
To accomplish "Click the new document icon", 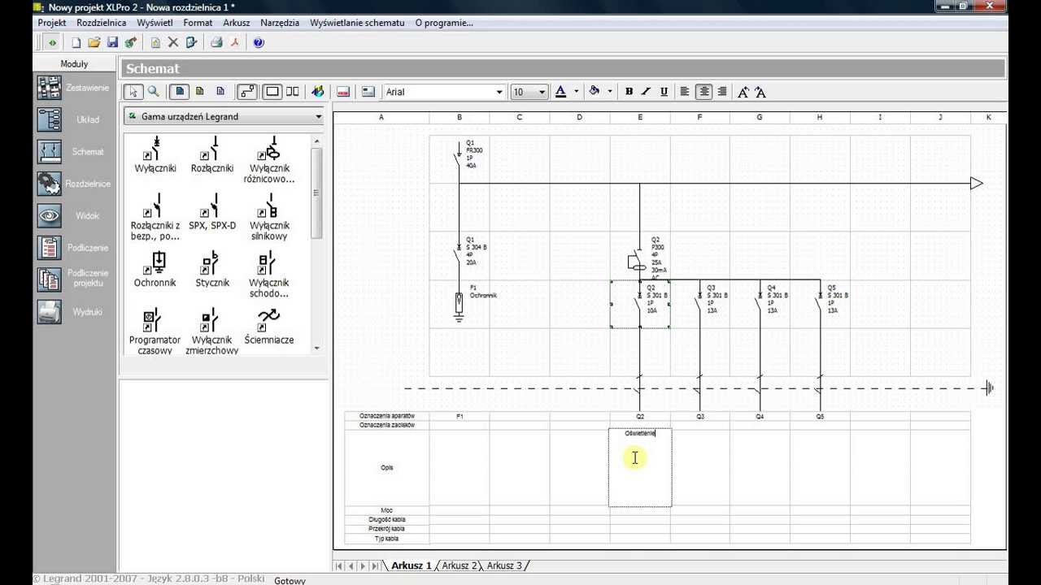I will 76,42.
